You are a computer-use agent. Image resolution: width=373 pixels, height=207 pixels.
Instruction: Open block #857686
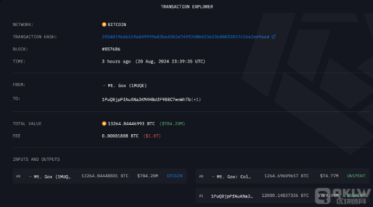pos(111,49)
